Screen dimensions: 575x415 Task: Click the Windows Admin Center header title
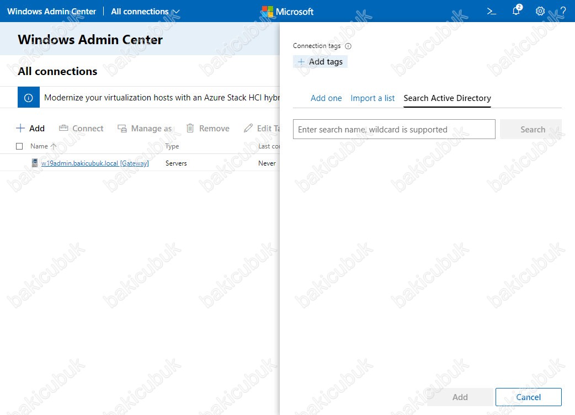coord(52,12)
